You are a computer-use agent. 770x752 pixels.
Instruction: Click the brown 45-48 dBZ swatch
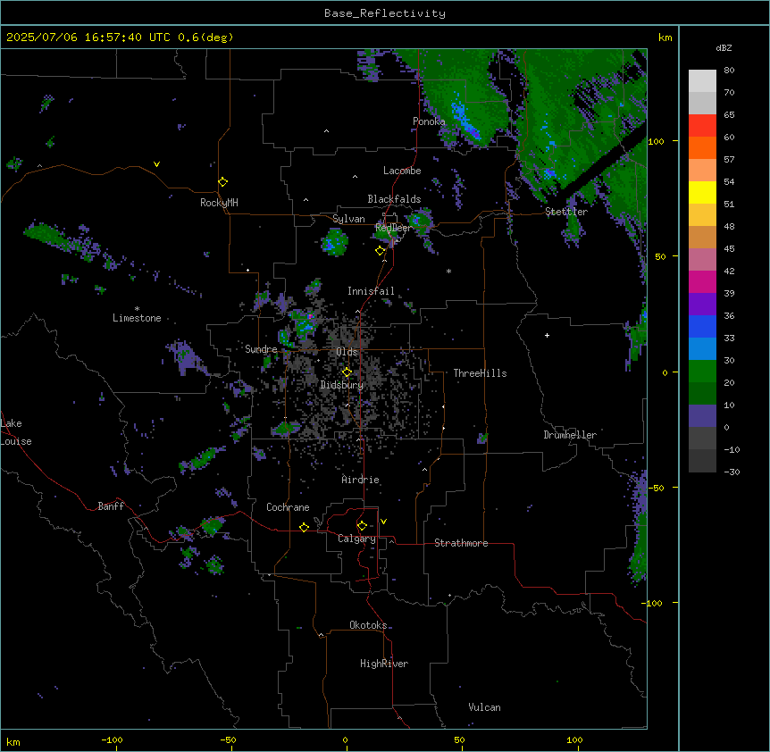point(702,237)
